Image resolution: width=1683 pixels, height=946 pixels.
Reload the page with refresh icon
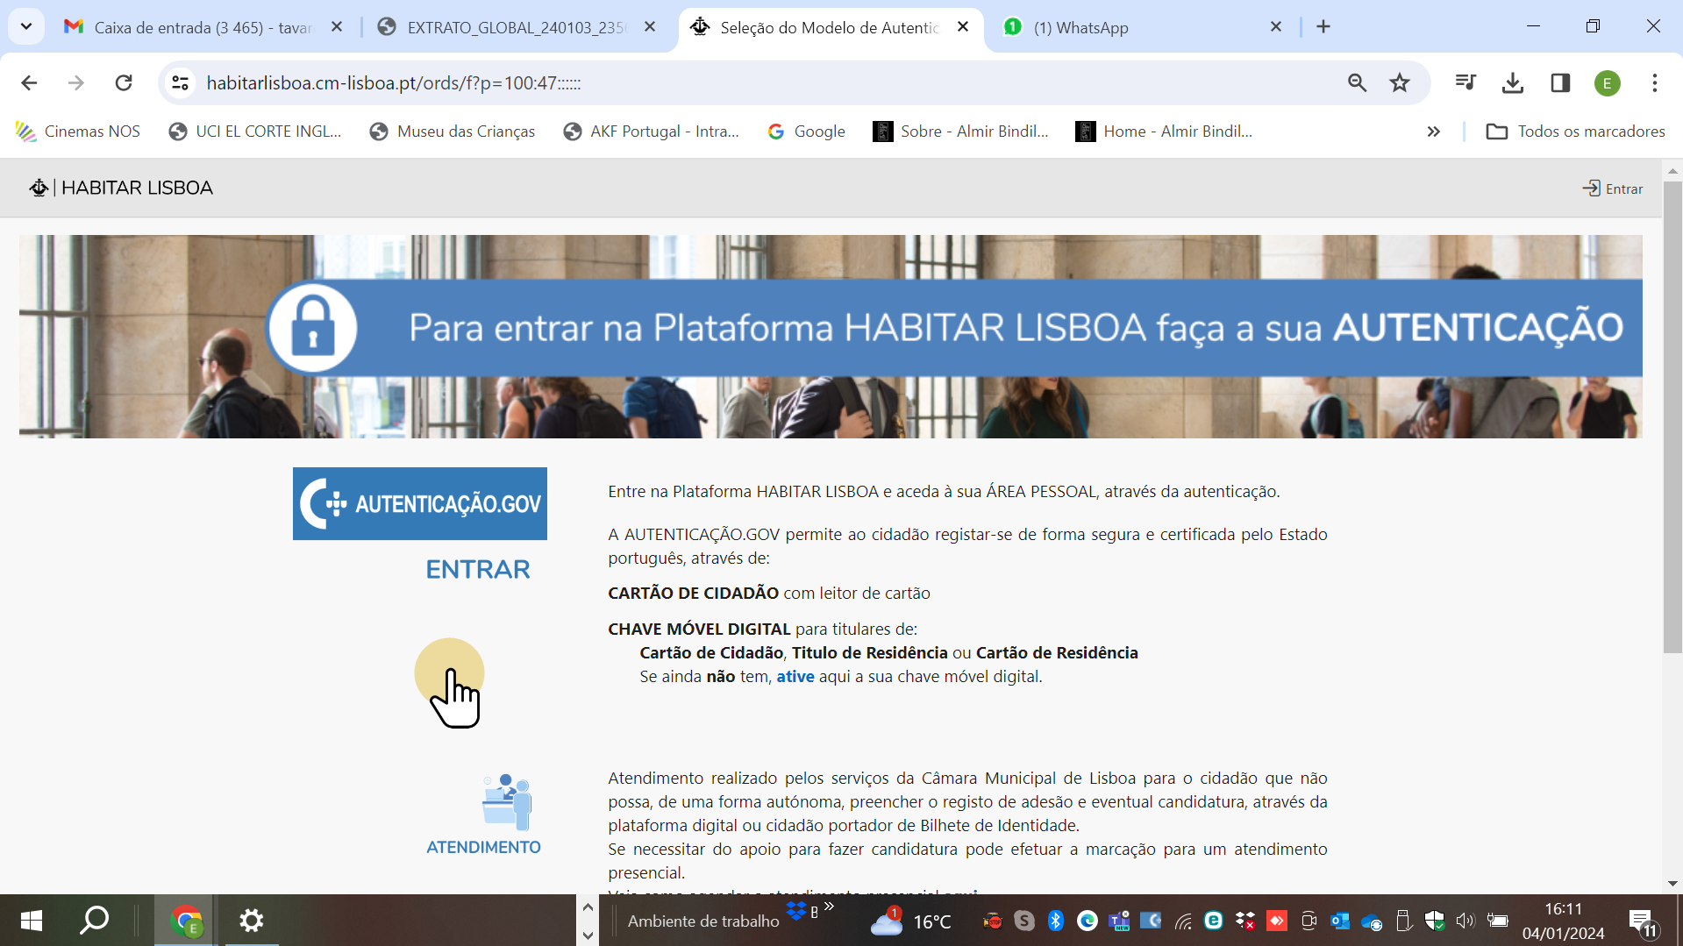point(124,83)
